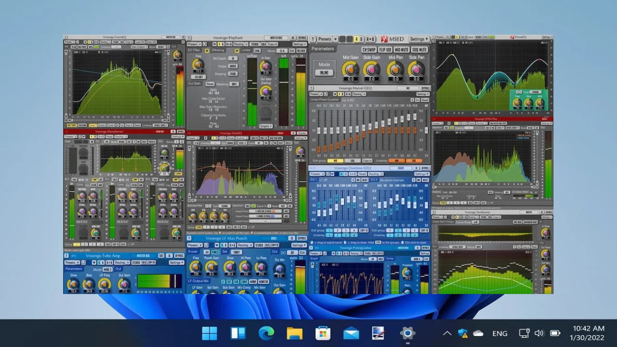Toggle the Dithering ON switch in Elephant

point(237,51)
